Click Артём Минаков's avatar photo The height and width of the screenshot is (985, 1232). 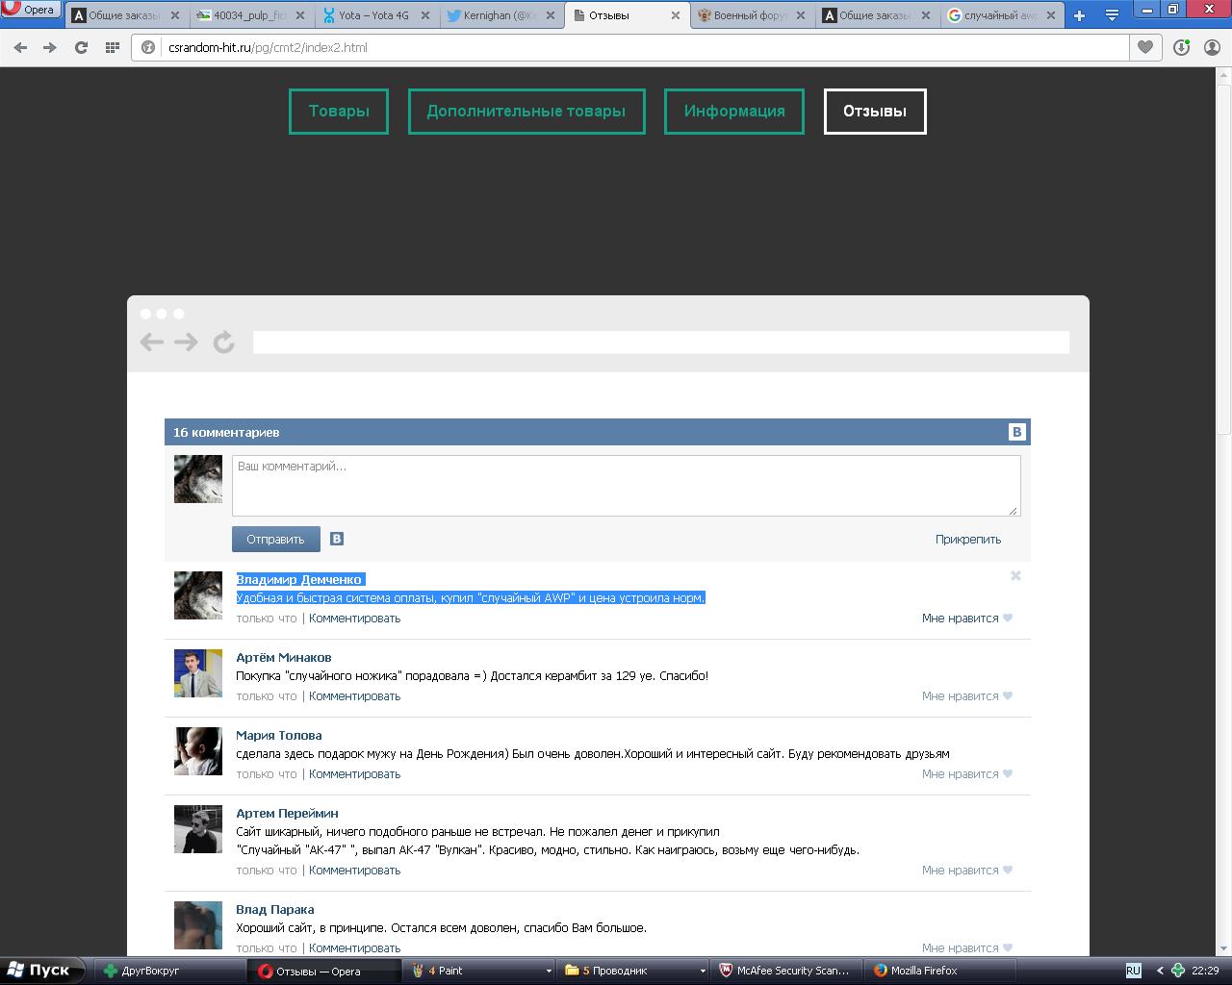pos(198,673)
